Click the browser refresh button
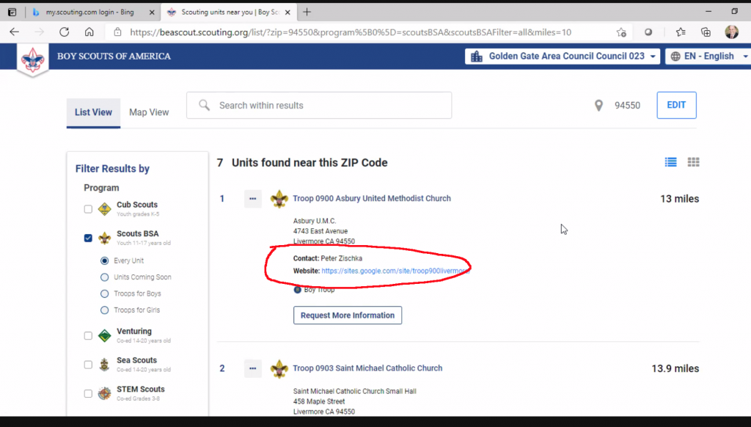 [65, 32]
